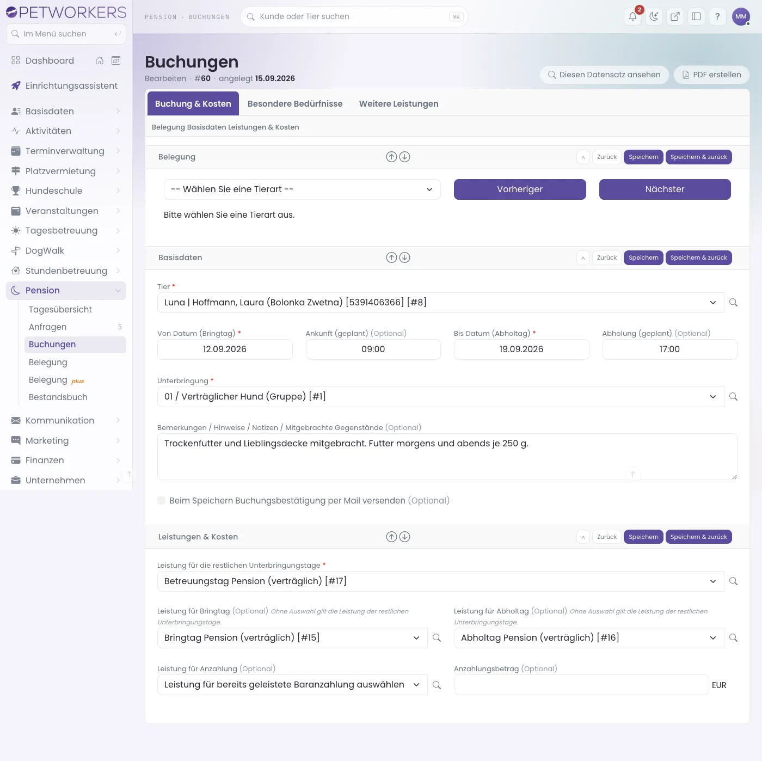The height and width of the screenshot is (761, 762).
Task: Open Anfragen under Pension
Action: click(75, 327)
